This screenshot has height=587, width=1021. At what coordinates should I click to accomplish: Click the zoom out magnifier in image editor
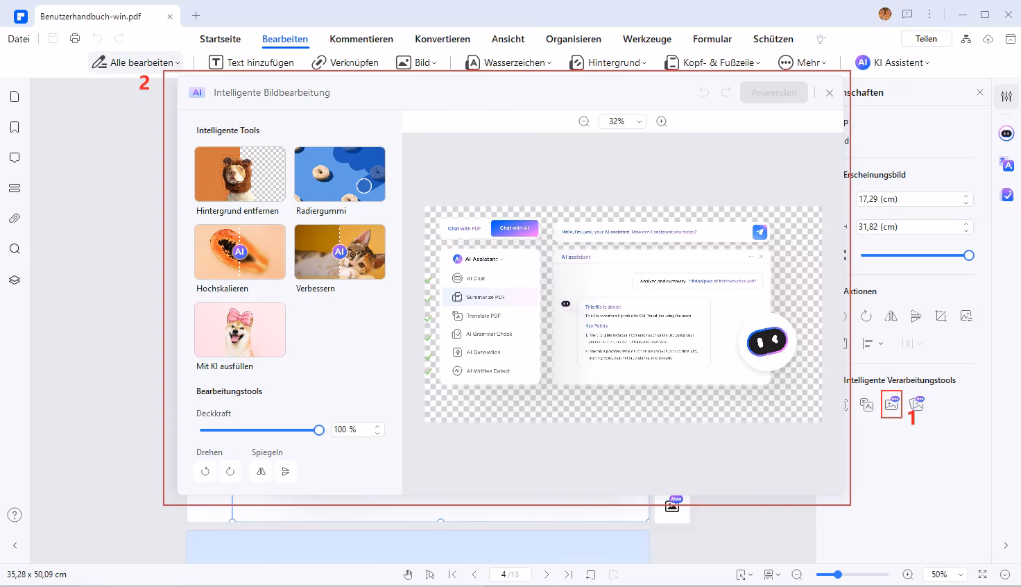point(584,121)
